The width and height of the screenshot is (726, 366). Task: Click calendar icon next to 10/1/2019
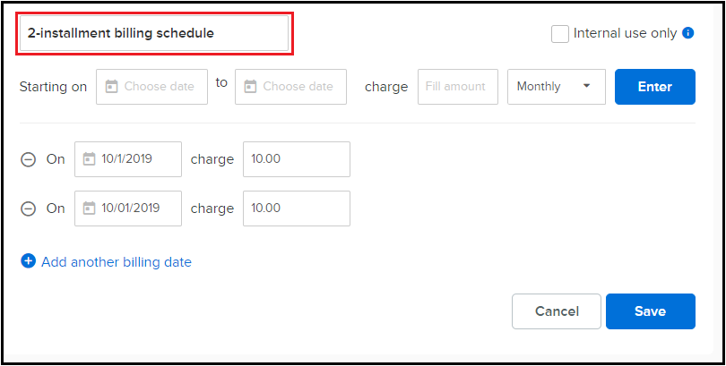(89, 159)
